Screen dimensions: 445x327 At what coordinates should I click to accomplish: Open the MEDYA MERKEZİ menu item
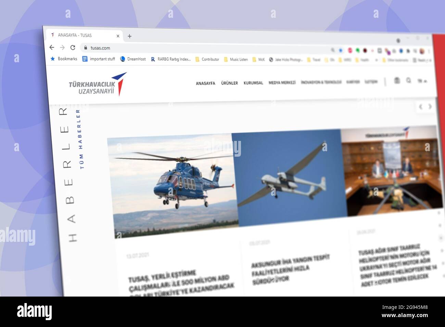click(x=282, y=82)
